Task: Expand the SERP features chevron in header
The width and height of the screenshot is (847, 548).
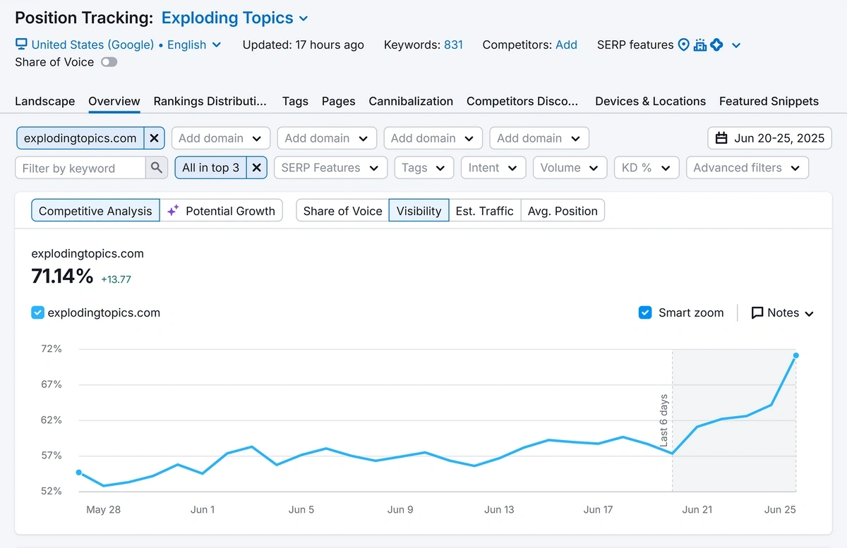Action: pyautogui.click(x=736, y=45)
